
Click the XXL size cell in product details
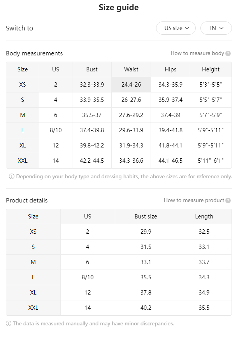click(x=33, y=308)
